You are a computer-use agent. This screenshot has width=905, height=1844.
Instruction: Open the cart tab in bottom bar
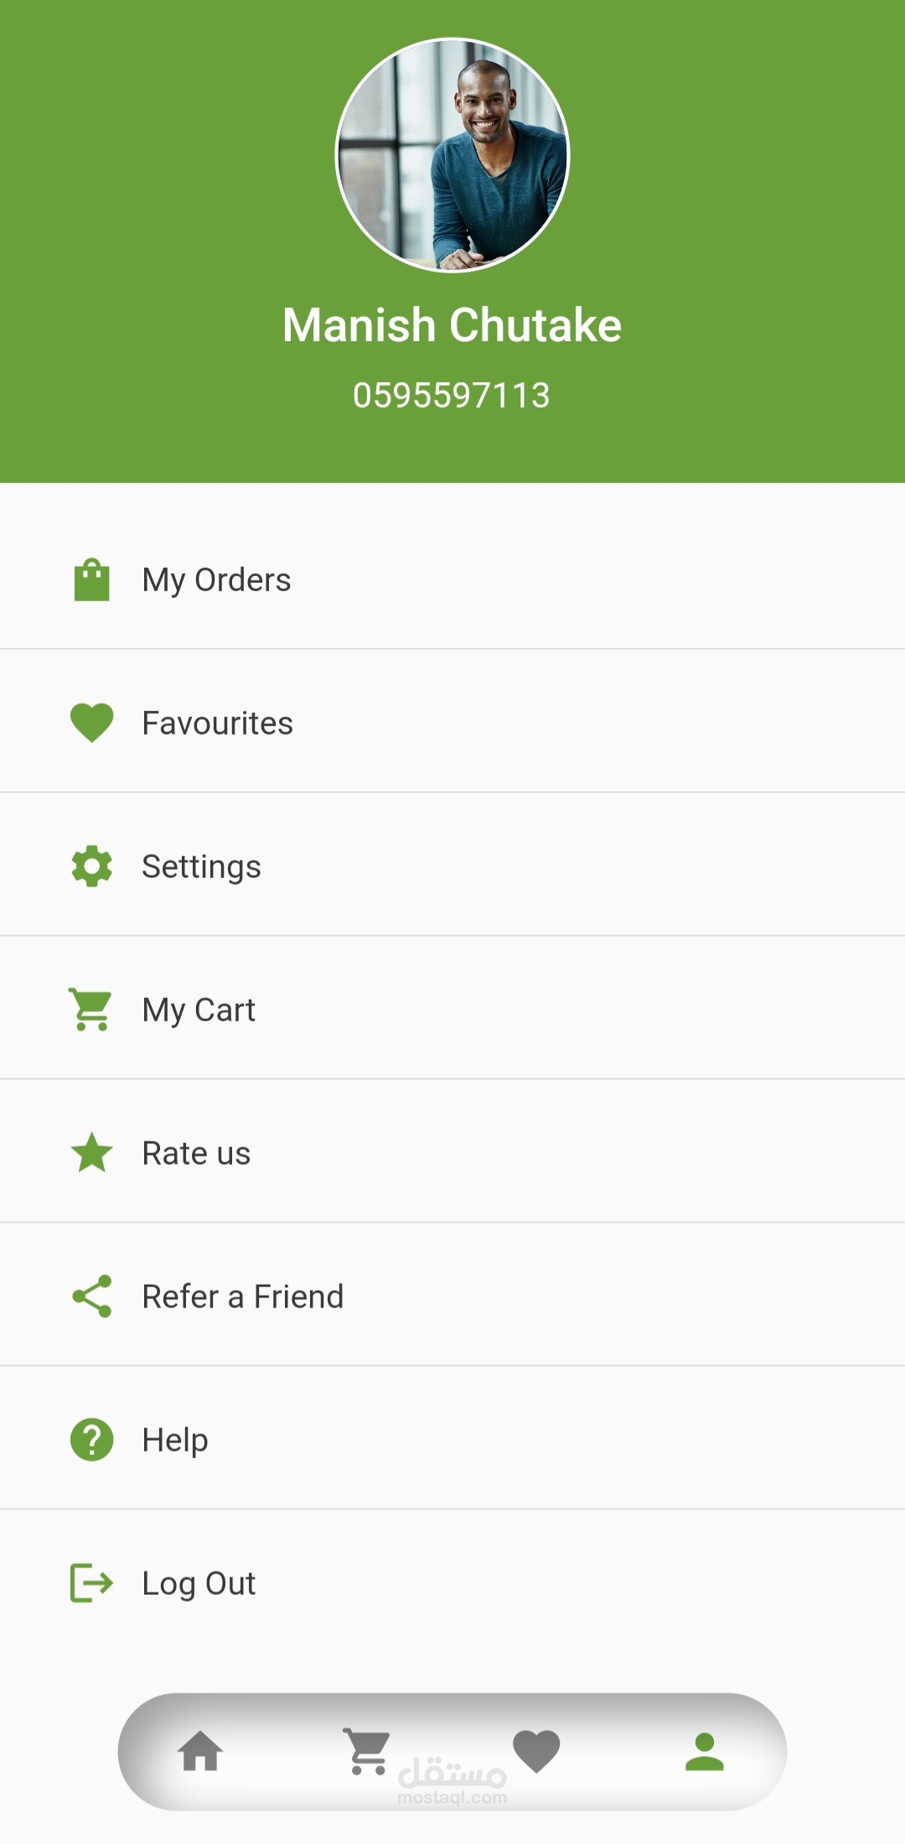click(367, 1752)
